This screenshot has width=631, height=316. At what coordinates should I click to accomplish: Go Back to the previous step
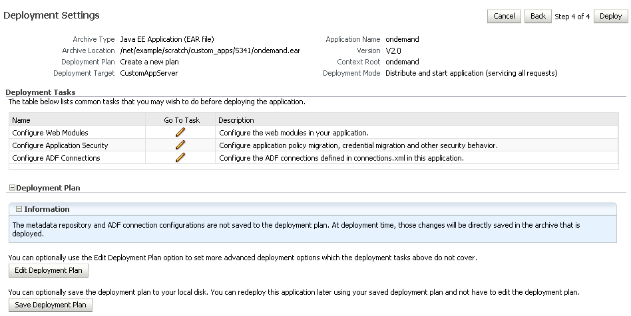click(x=538, y=16)
